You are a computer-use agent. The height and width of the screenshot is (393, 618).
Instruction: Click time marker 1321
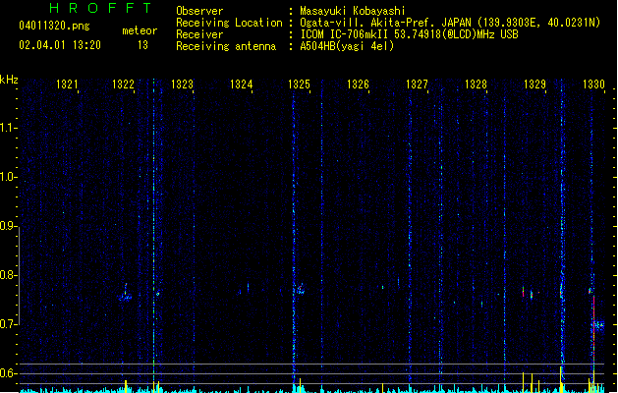[x=67, y=84]
